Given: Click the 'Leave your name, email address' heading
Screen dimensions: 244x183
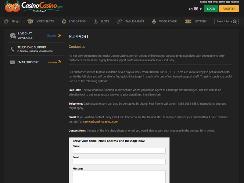Looking at the screenshot, I should click(109, 141).
